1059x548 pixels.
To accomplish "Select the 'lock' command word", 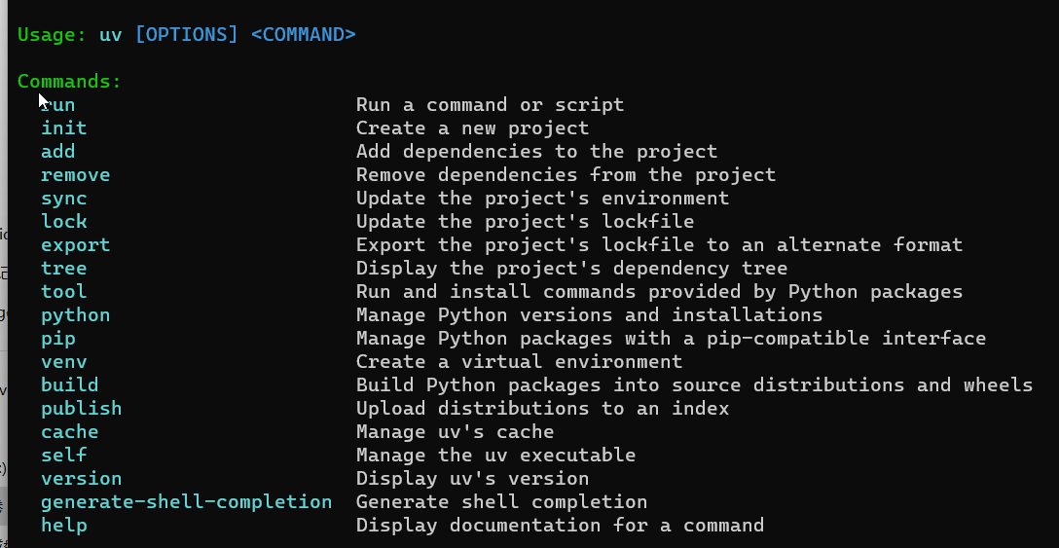I will (x=64, y=222).
